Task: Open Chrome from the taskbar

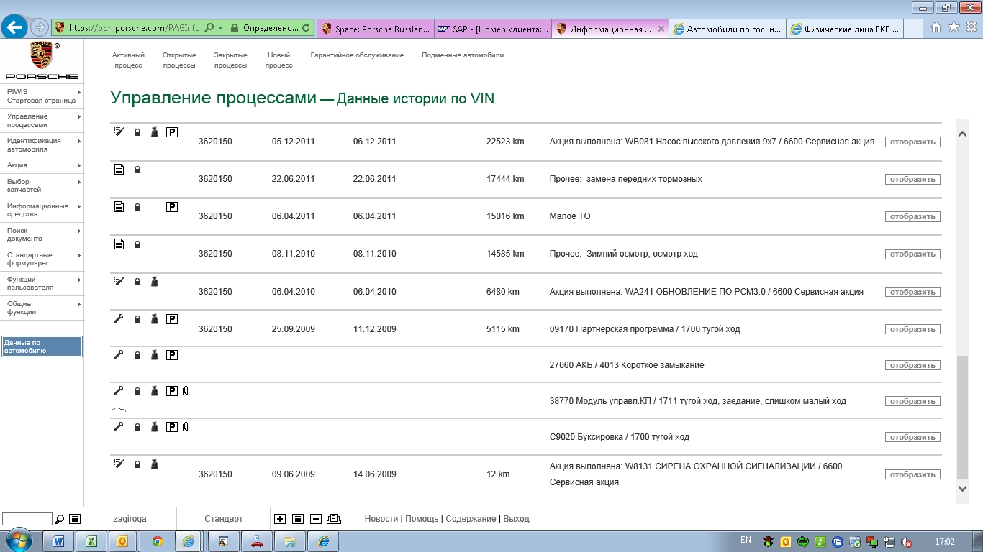Action: (157, 541)
